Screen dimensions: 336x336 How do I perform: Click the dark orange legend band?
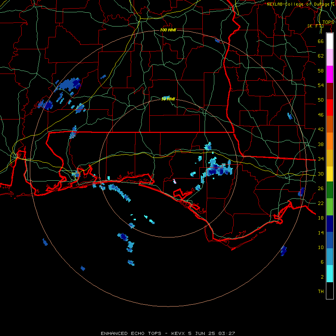[x=330, y=124]
